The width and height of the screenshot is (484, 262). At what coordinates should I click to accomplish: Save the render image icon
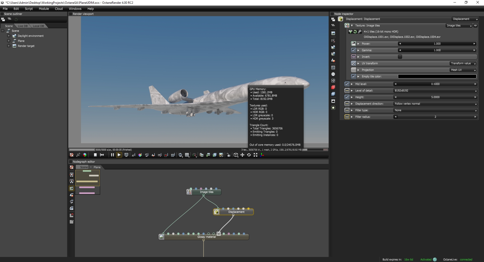coord(208,155)
